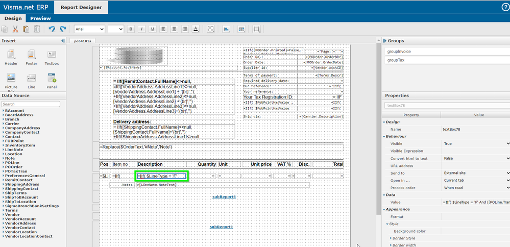Screen dimensions: 510x247
Task: Insert a Panel element
Action: (52, 81)
